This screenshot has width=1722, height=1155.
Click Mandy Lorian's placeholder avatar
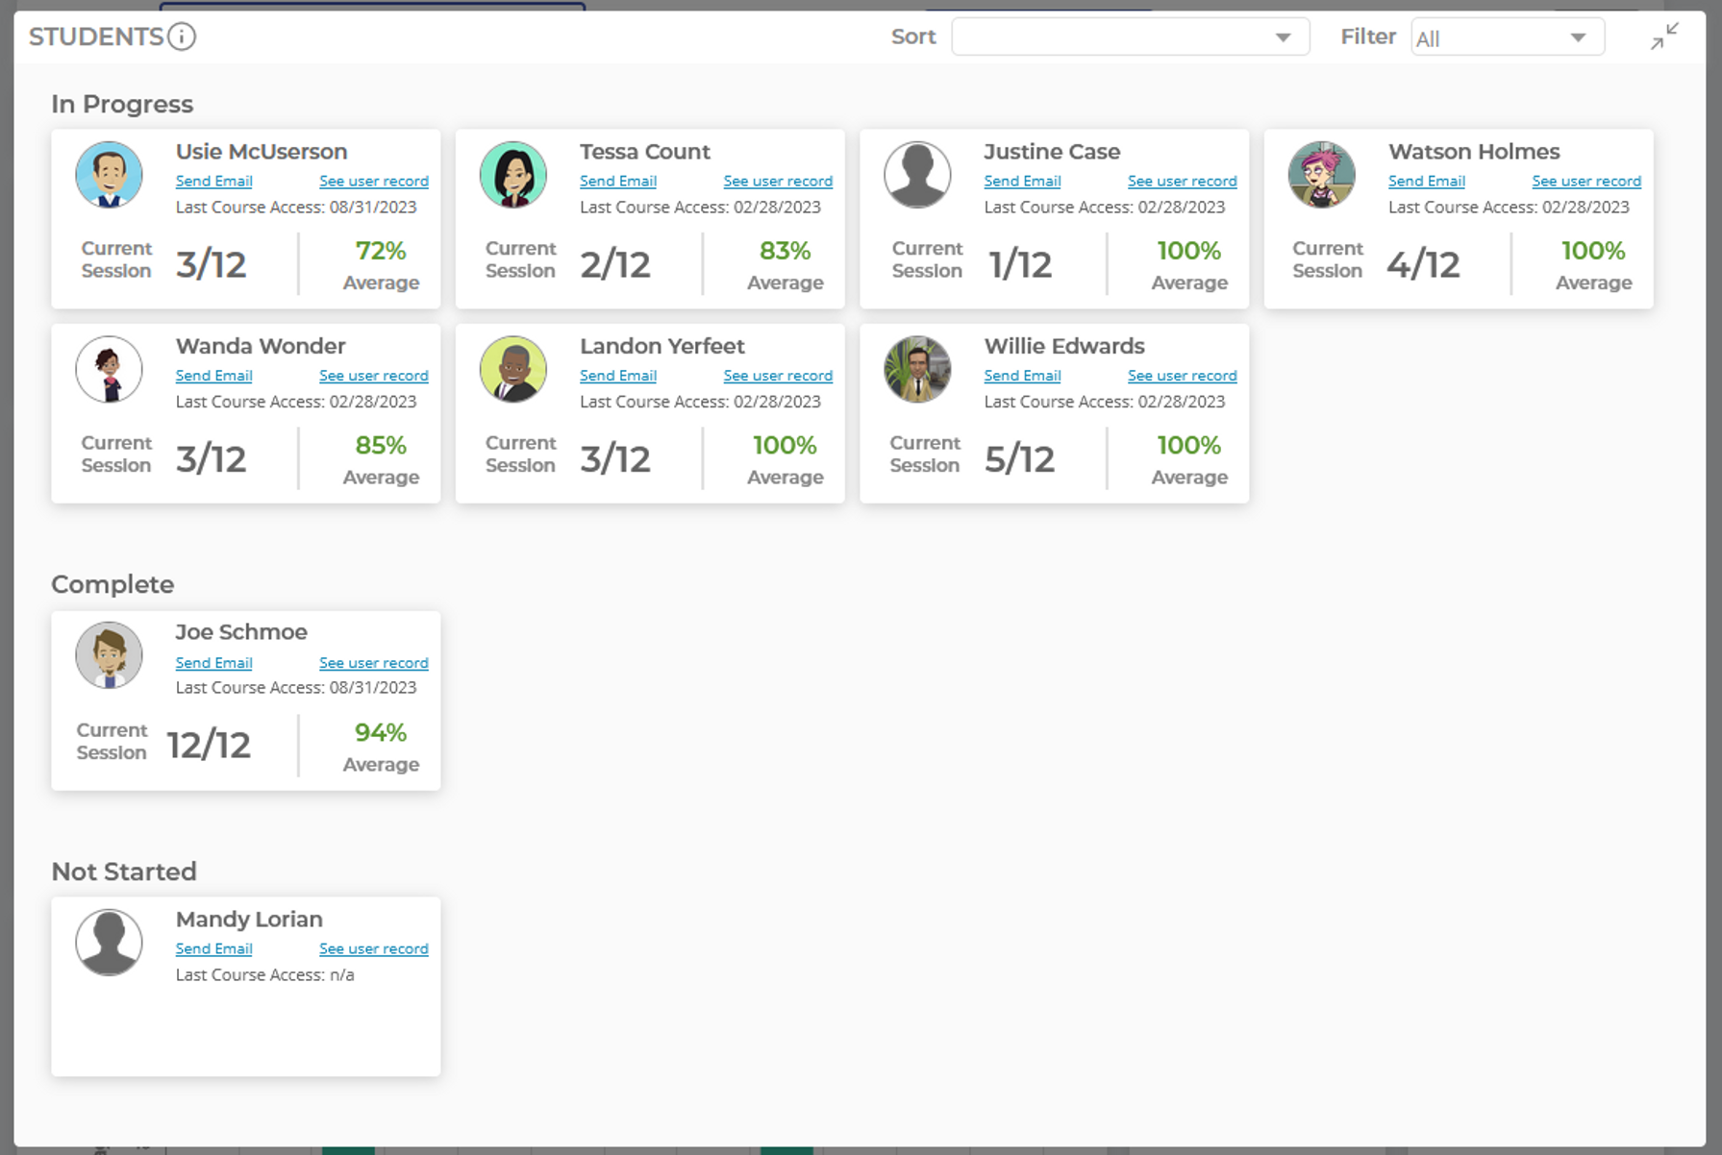(x=110, y=943)
